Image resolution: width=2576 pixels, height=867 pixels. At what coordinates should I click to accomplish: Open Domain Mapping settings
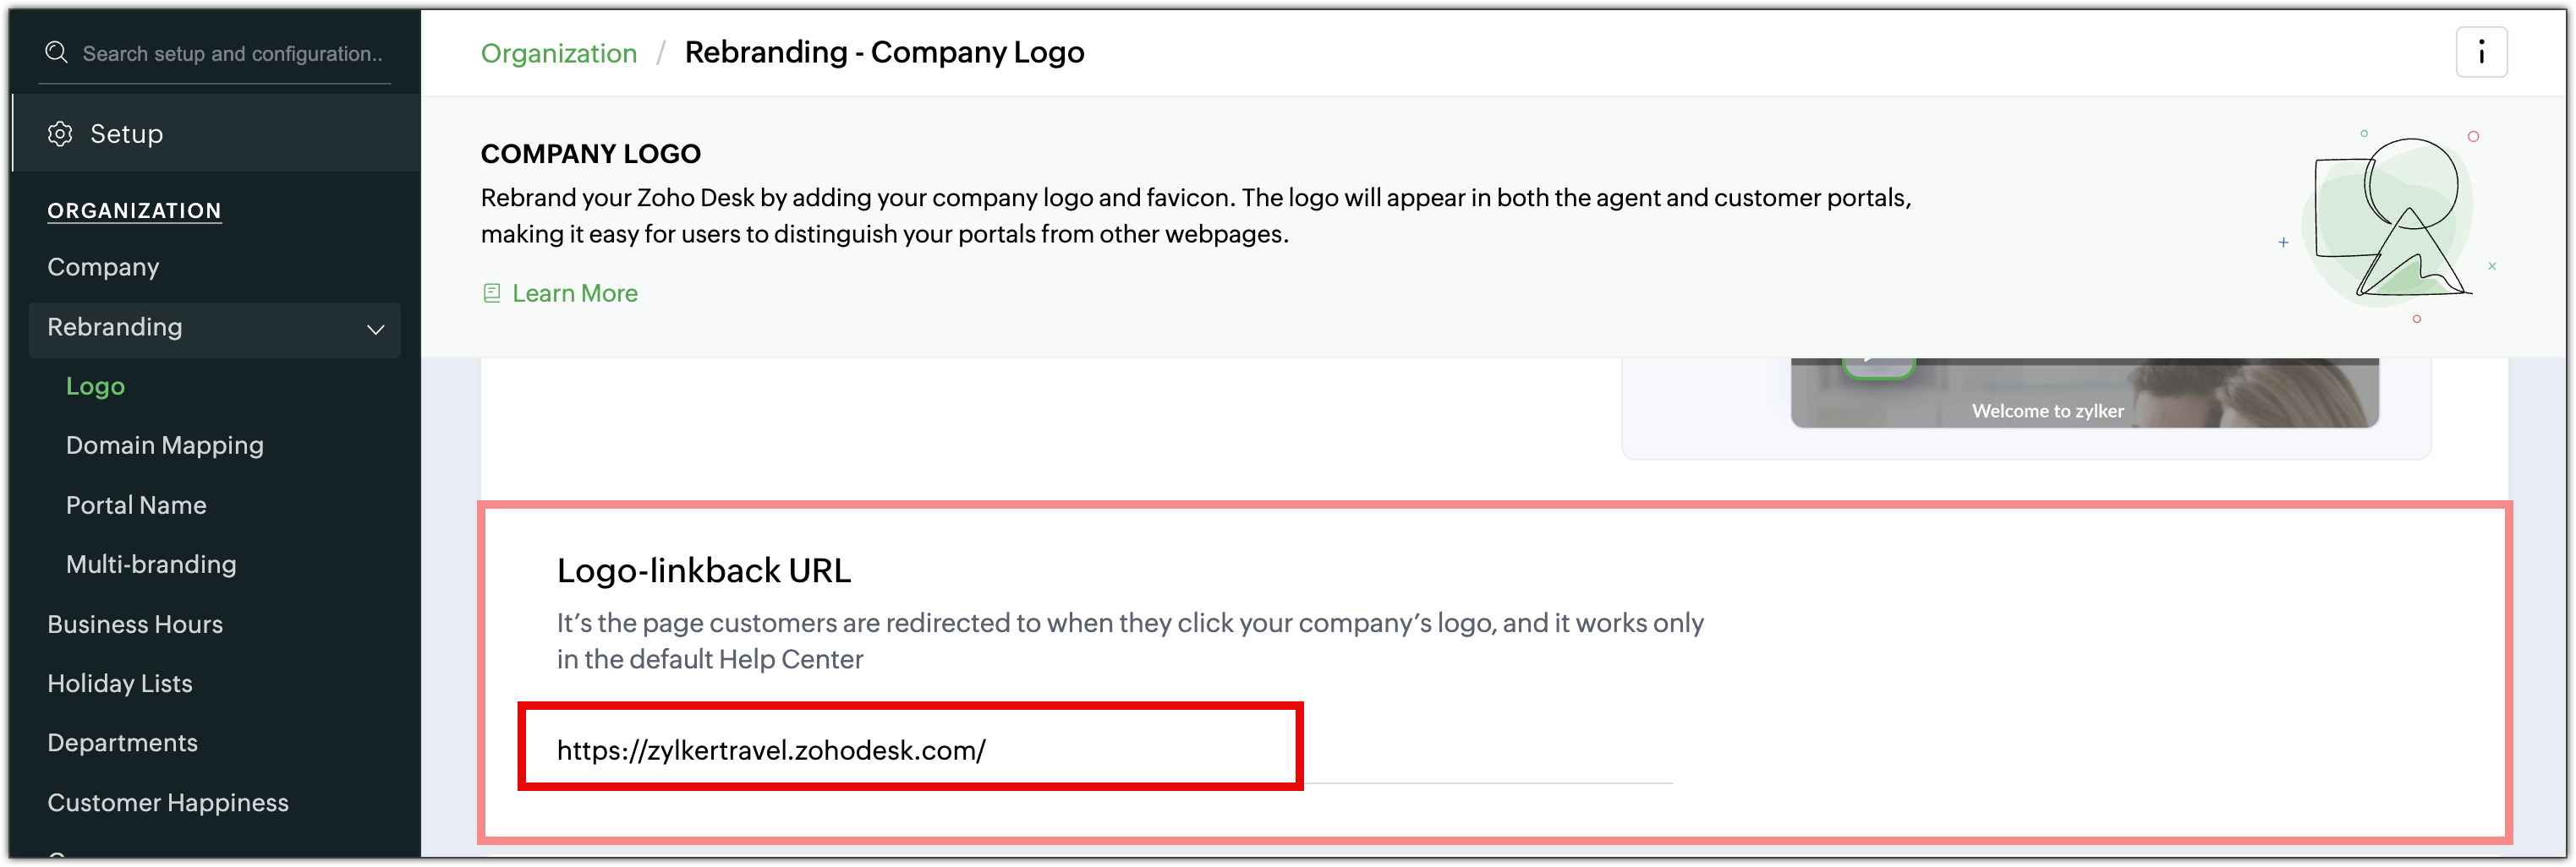point(164,445)
